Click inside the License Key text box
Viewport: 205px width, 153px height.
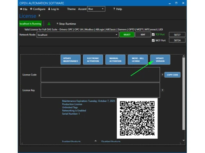[100, 90]
